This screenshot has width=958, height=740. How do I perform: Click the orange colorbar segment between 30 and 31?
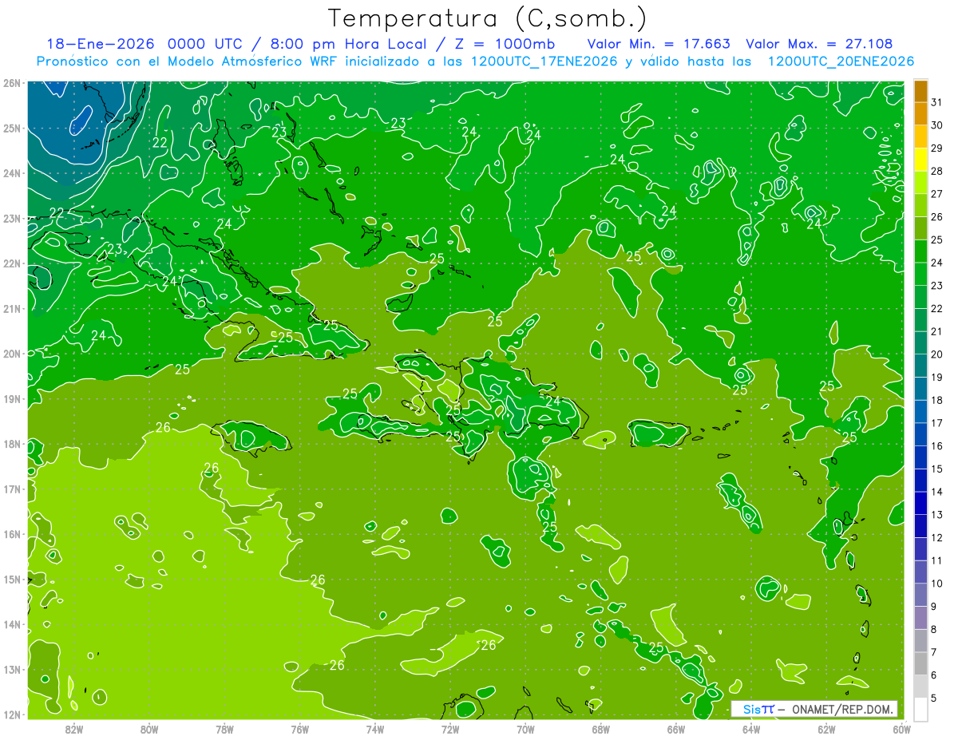tap(920, 113)
